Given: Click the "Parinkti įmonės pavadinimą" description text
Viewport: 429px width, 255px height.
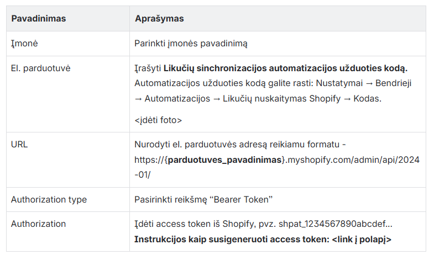Looking at the screenshot, I should point(192,44).
